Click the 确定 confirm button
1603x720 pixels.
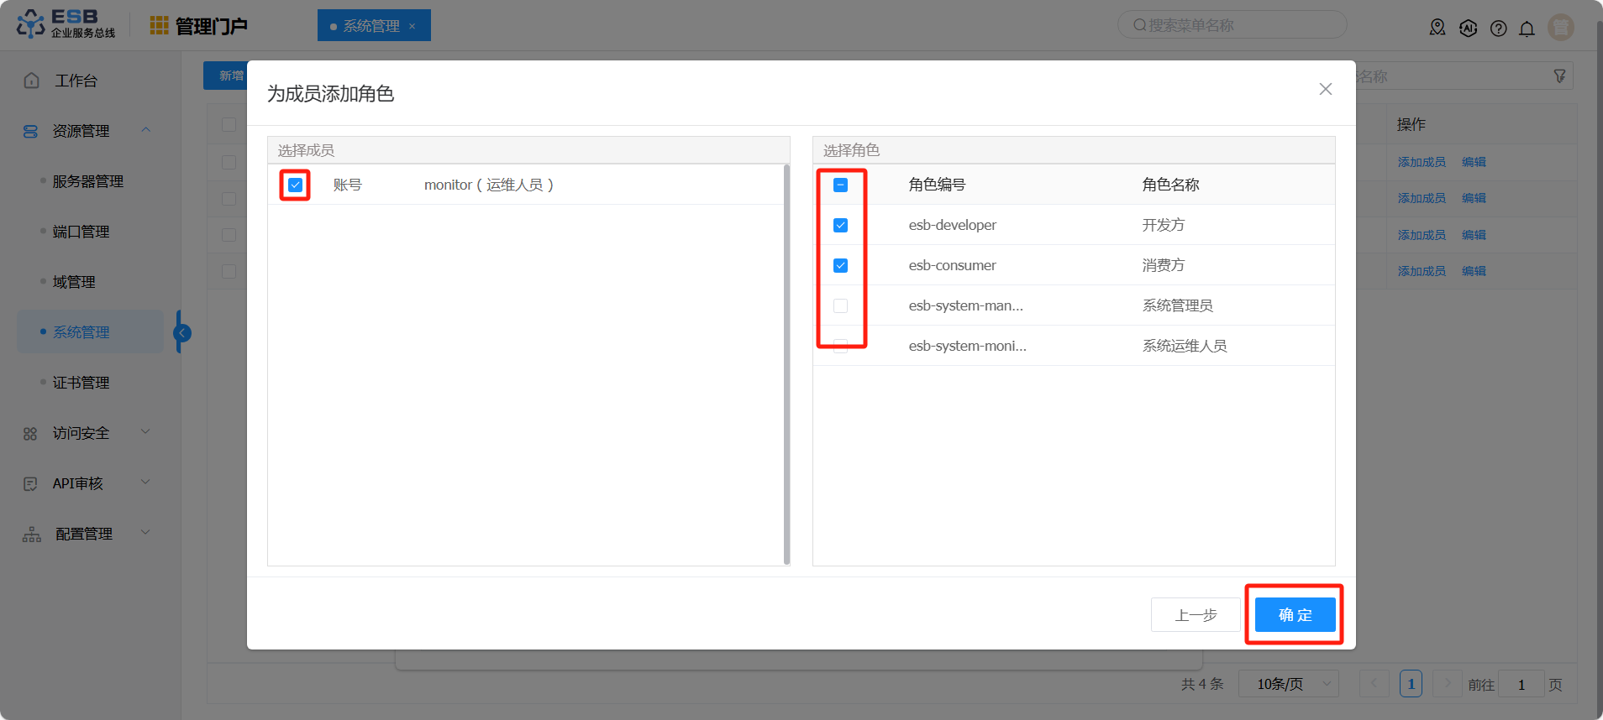[1294, 615]
